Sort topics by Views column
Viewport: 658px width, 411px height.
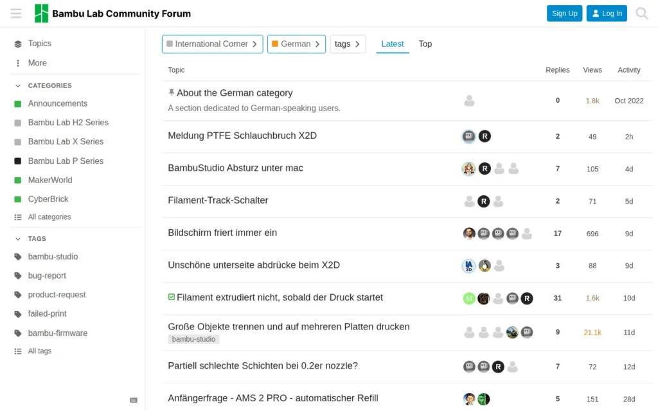[592, 70]
